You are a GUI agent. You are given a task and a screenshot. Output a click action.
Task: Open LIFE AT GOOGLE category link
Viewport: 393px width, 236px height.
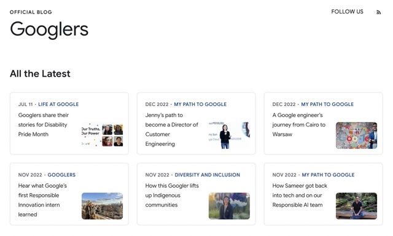pyautogui.click(x=58, y=104)
